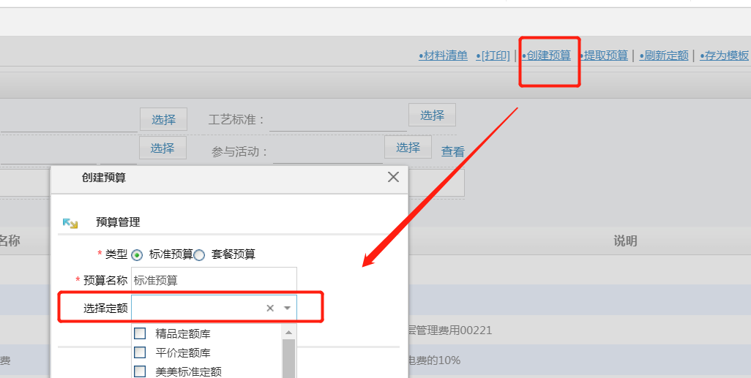Close the 创建预算 dialog
The image size is (751, 378).
pyautogui.click(x=393, y=177)
